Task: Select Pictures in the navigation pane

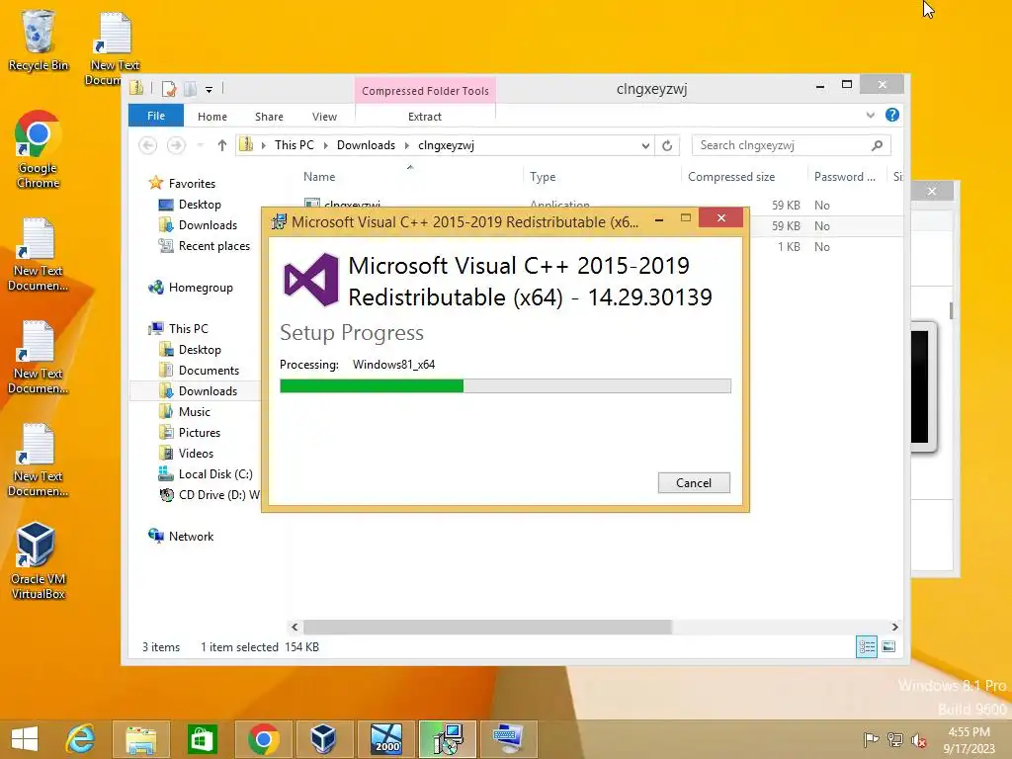Action: click(200, 433)
